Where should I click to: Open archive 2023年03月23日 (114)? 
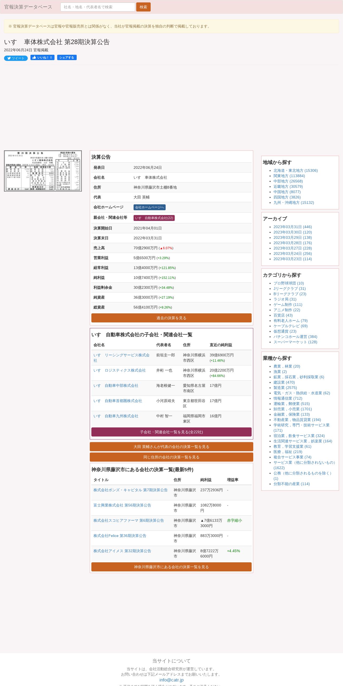pos(293,259)
